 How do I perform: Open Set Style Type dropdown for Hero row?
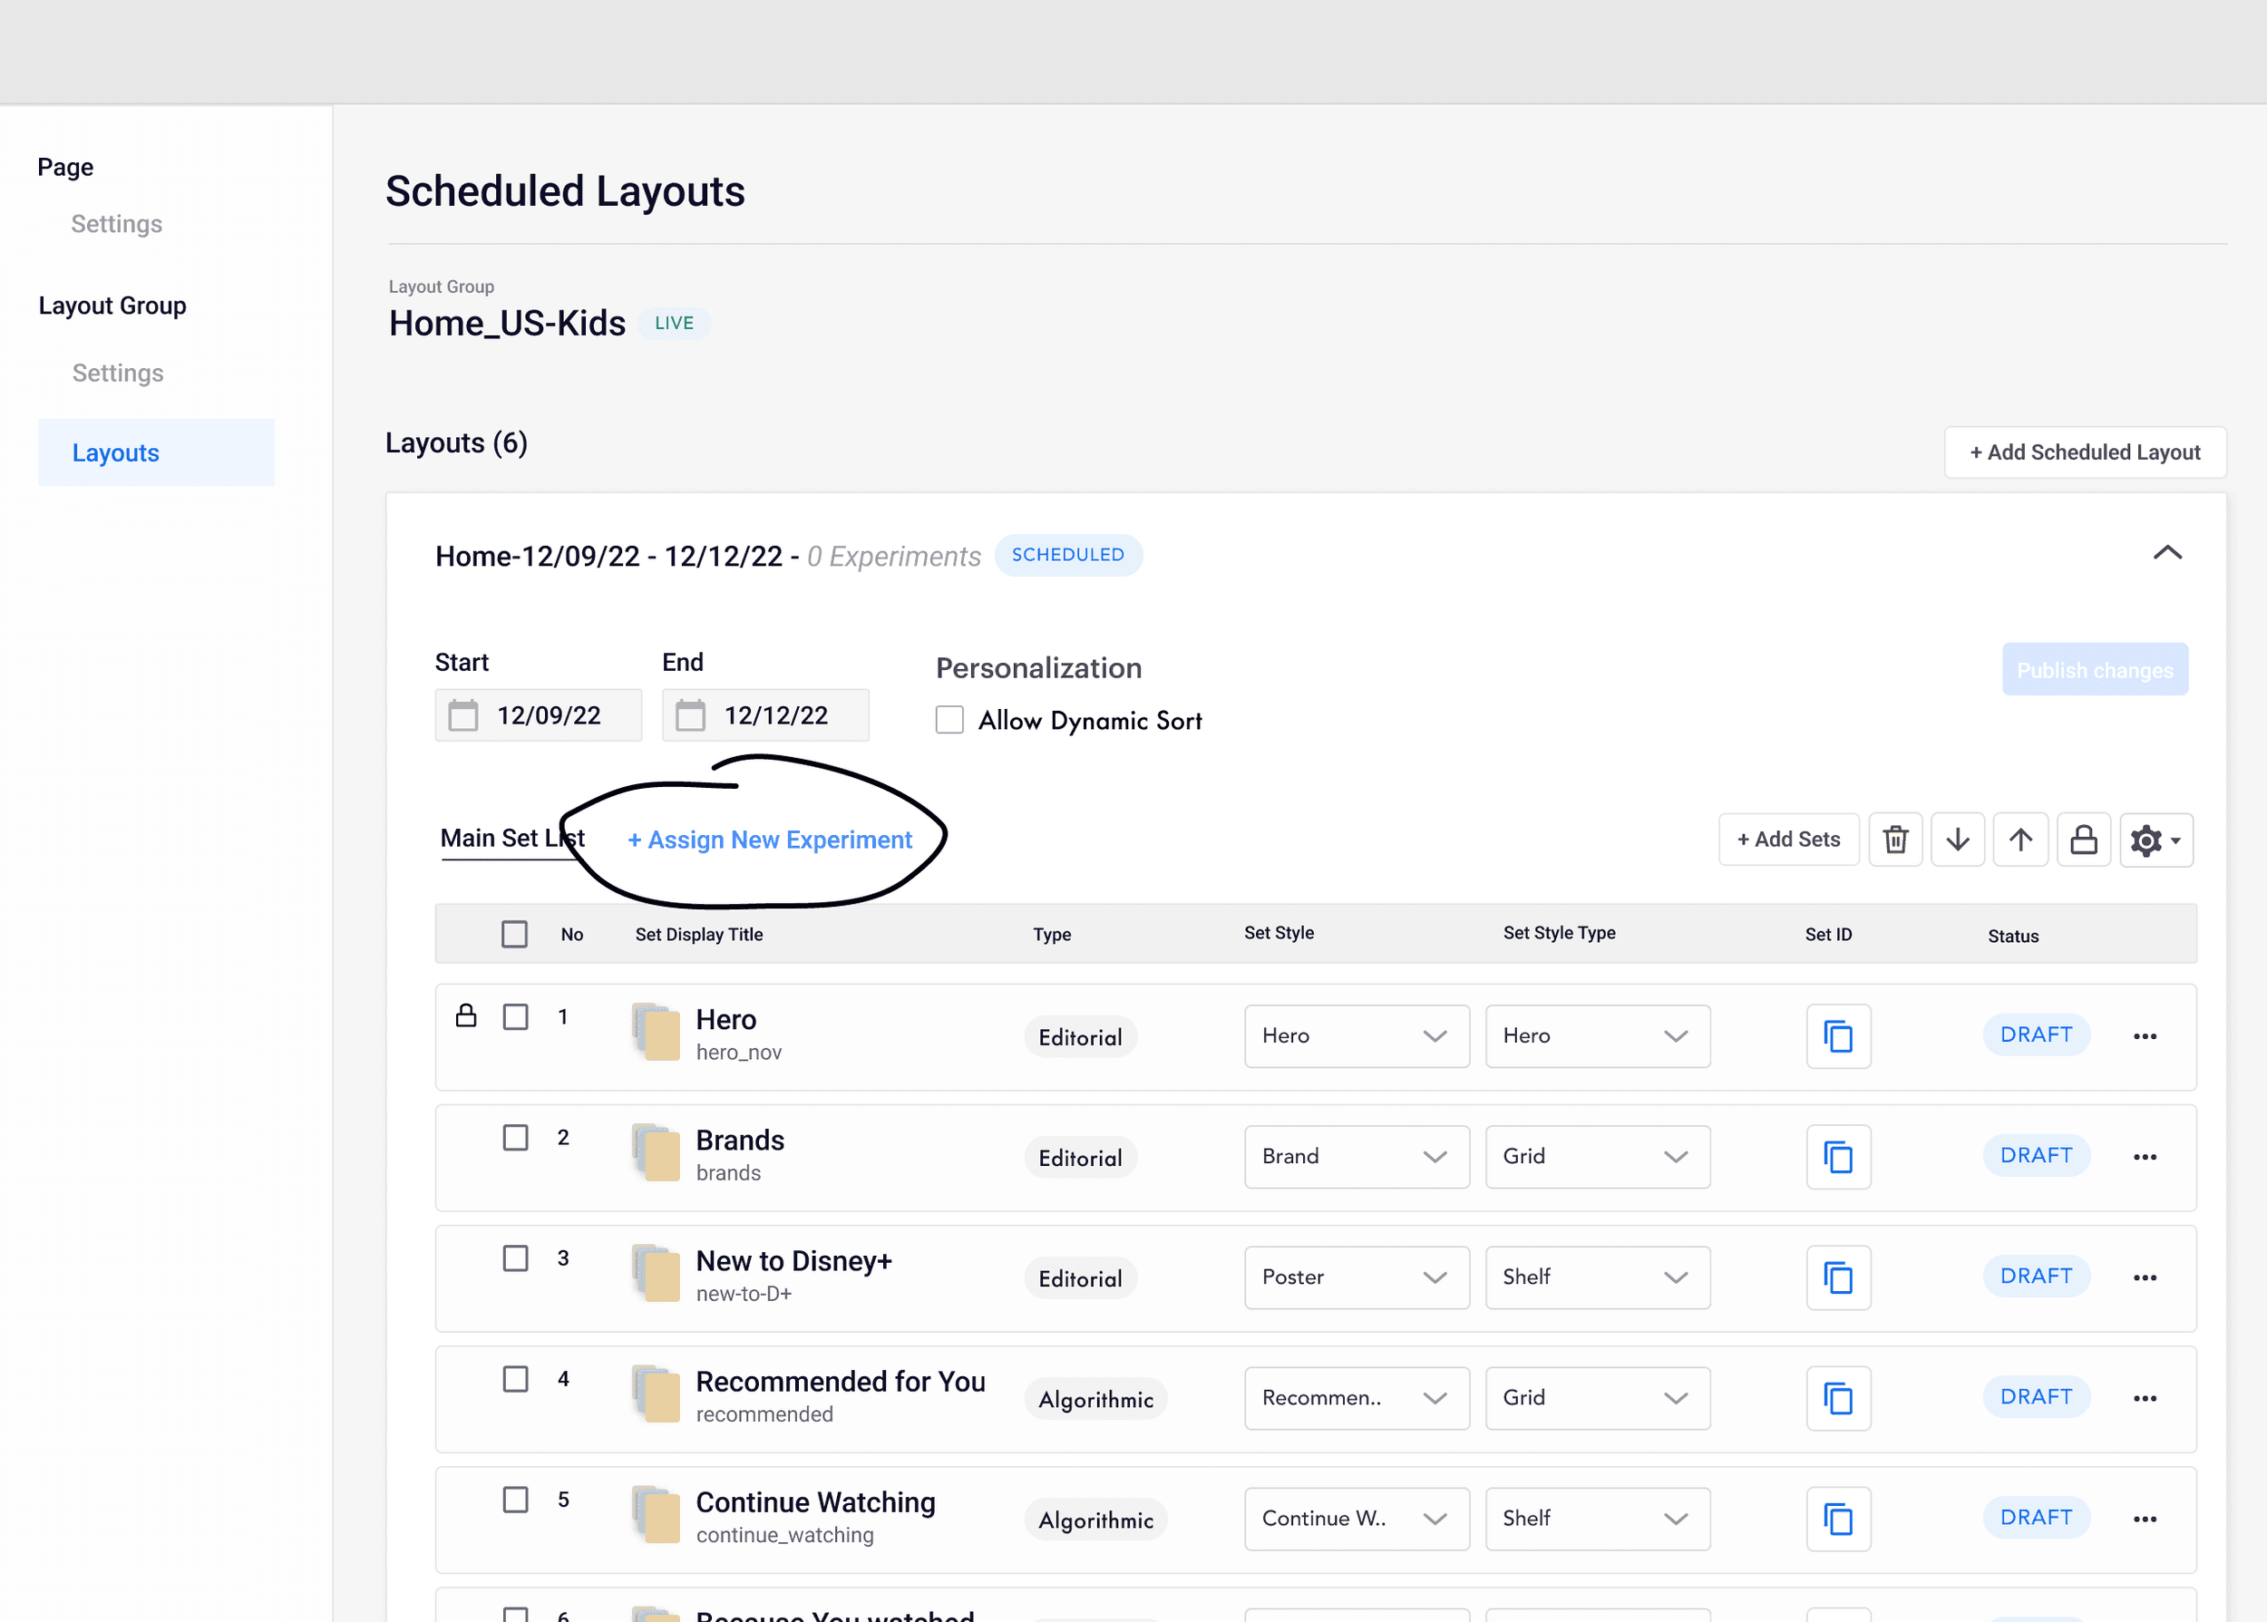click(x=1596, y=1036)
